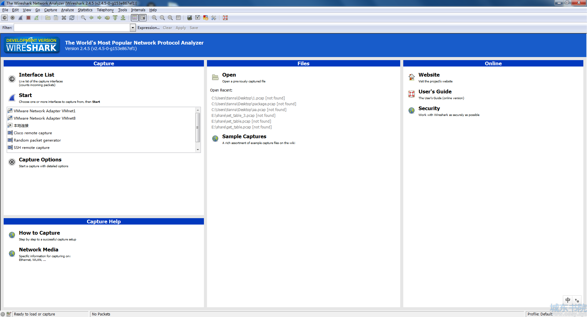Save the capture file from the toolbar
Viewport: 587px width, 317px height.
pos(56,18)
